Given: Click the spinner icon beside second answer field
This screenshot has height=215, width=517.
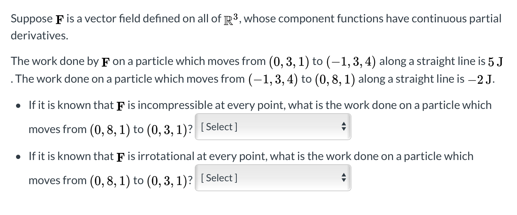Looking at the screenshot, I should (x=343, y=178).
